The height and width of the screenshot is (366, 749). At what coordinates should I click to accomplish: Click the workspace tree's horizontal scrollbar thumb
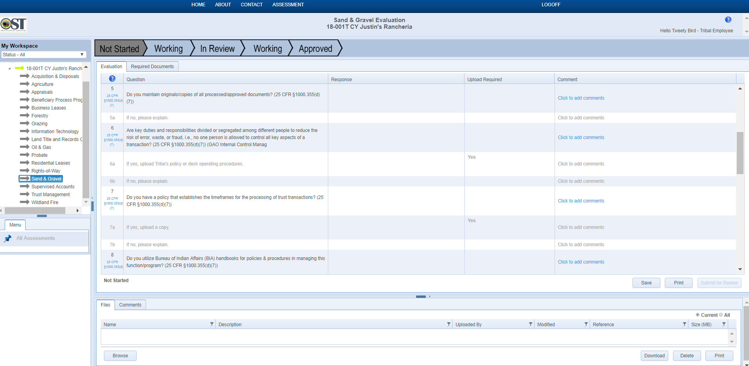34,211
